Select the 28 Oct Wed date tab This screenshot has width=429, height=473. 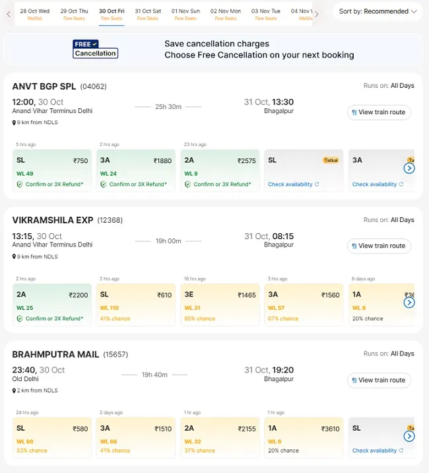pyautogui.click(x=35, y=14)
